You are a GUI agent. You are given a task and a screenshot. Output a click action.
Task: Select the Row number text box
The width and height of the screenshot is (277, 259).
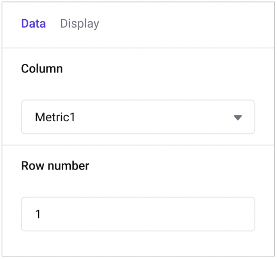138,214
